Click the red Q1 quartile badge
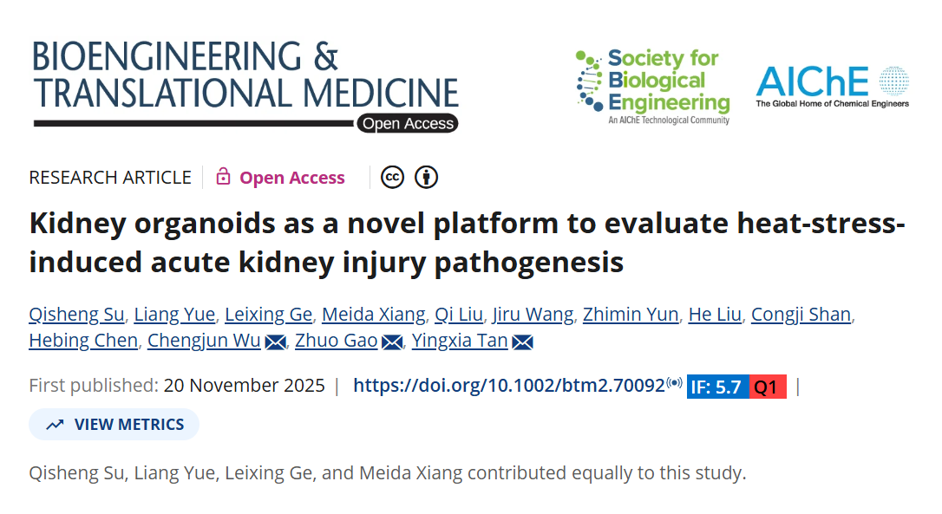The height and width of the screenshot is (514, 942). (x=766, y=387)
